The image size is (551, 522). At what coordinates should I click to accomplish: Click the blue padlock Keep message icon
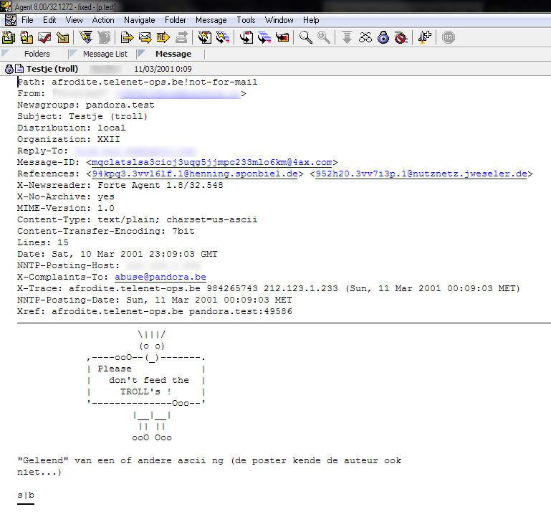coord(383,37)
